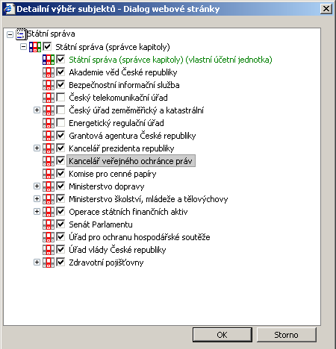Image resolution: width=336 pixels, height=349 pixels.
Task: Uncheck Bezpečnostní informační služba checkbox
Action: click(x=60, y=84)
